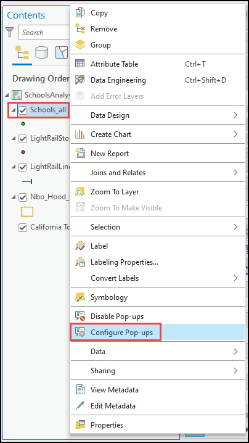Viewport: 249px width, 443px height.
Task: Click the Symbology paintbrush icon
Action: coord(80,297)
